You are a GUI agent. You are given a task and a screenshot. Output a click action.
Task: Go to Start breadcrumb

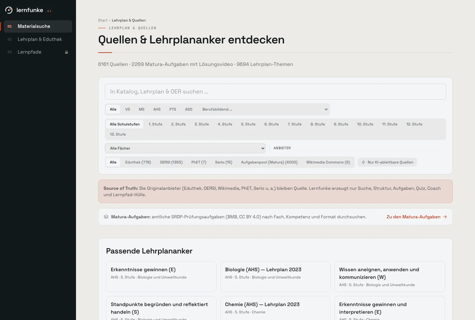tap(102, 20)
